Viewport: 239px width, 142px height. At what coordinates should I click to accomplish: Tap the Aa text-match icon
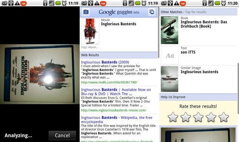[170, 56]
